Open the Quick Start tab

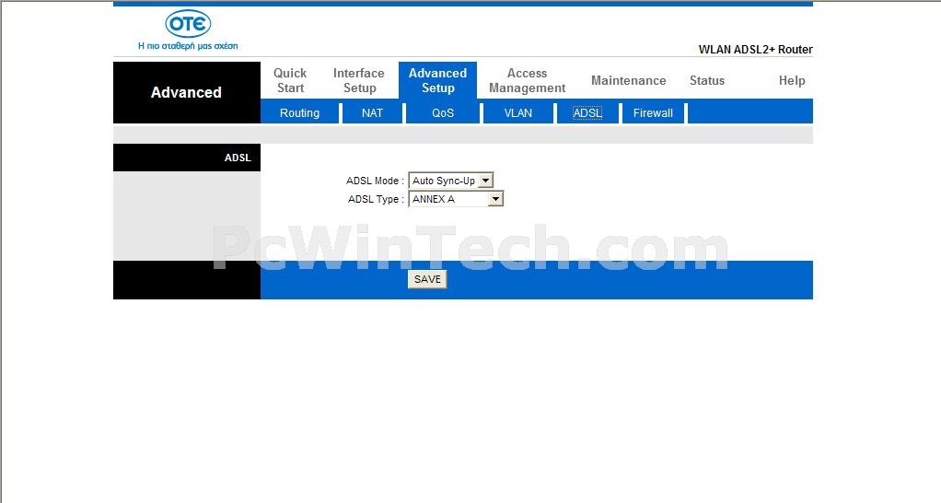(290, 80)
